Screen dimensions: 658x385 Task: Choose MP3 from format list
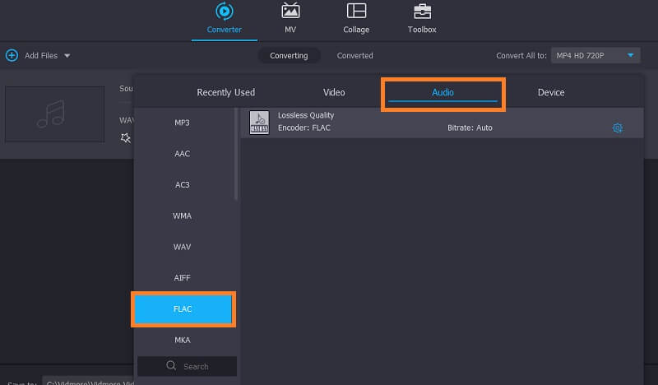pos(182,123)
